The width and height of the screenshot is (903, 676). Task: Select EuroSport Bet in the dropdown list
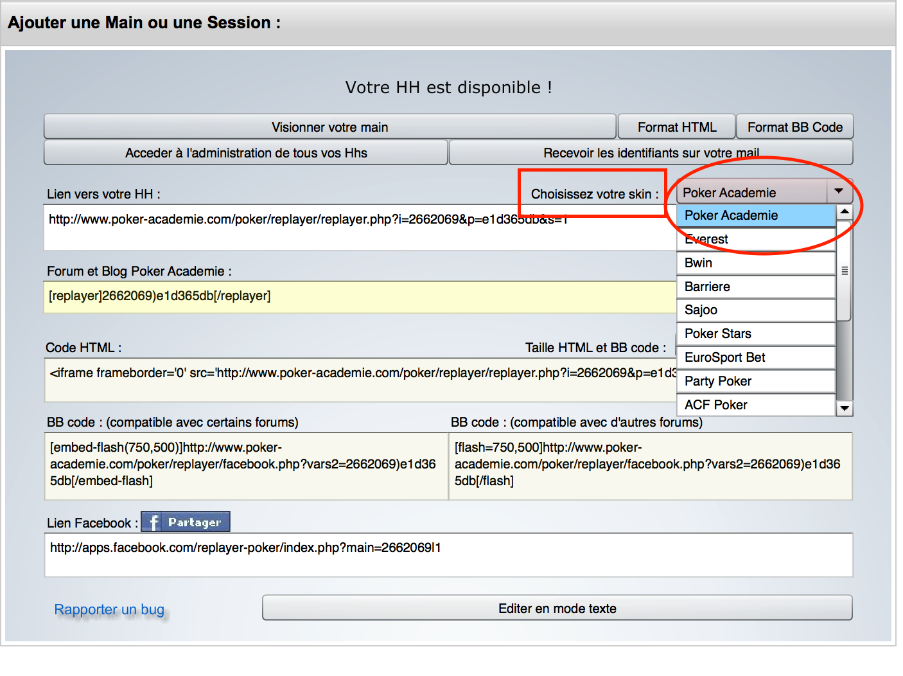(x=756, y=357)
